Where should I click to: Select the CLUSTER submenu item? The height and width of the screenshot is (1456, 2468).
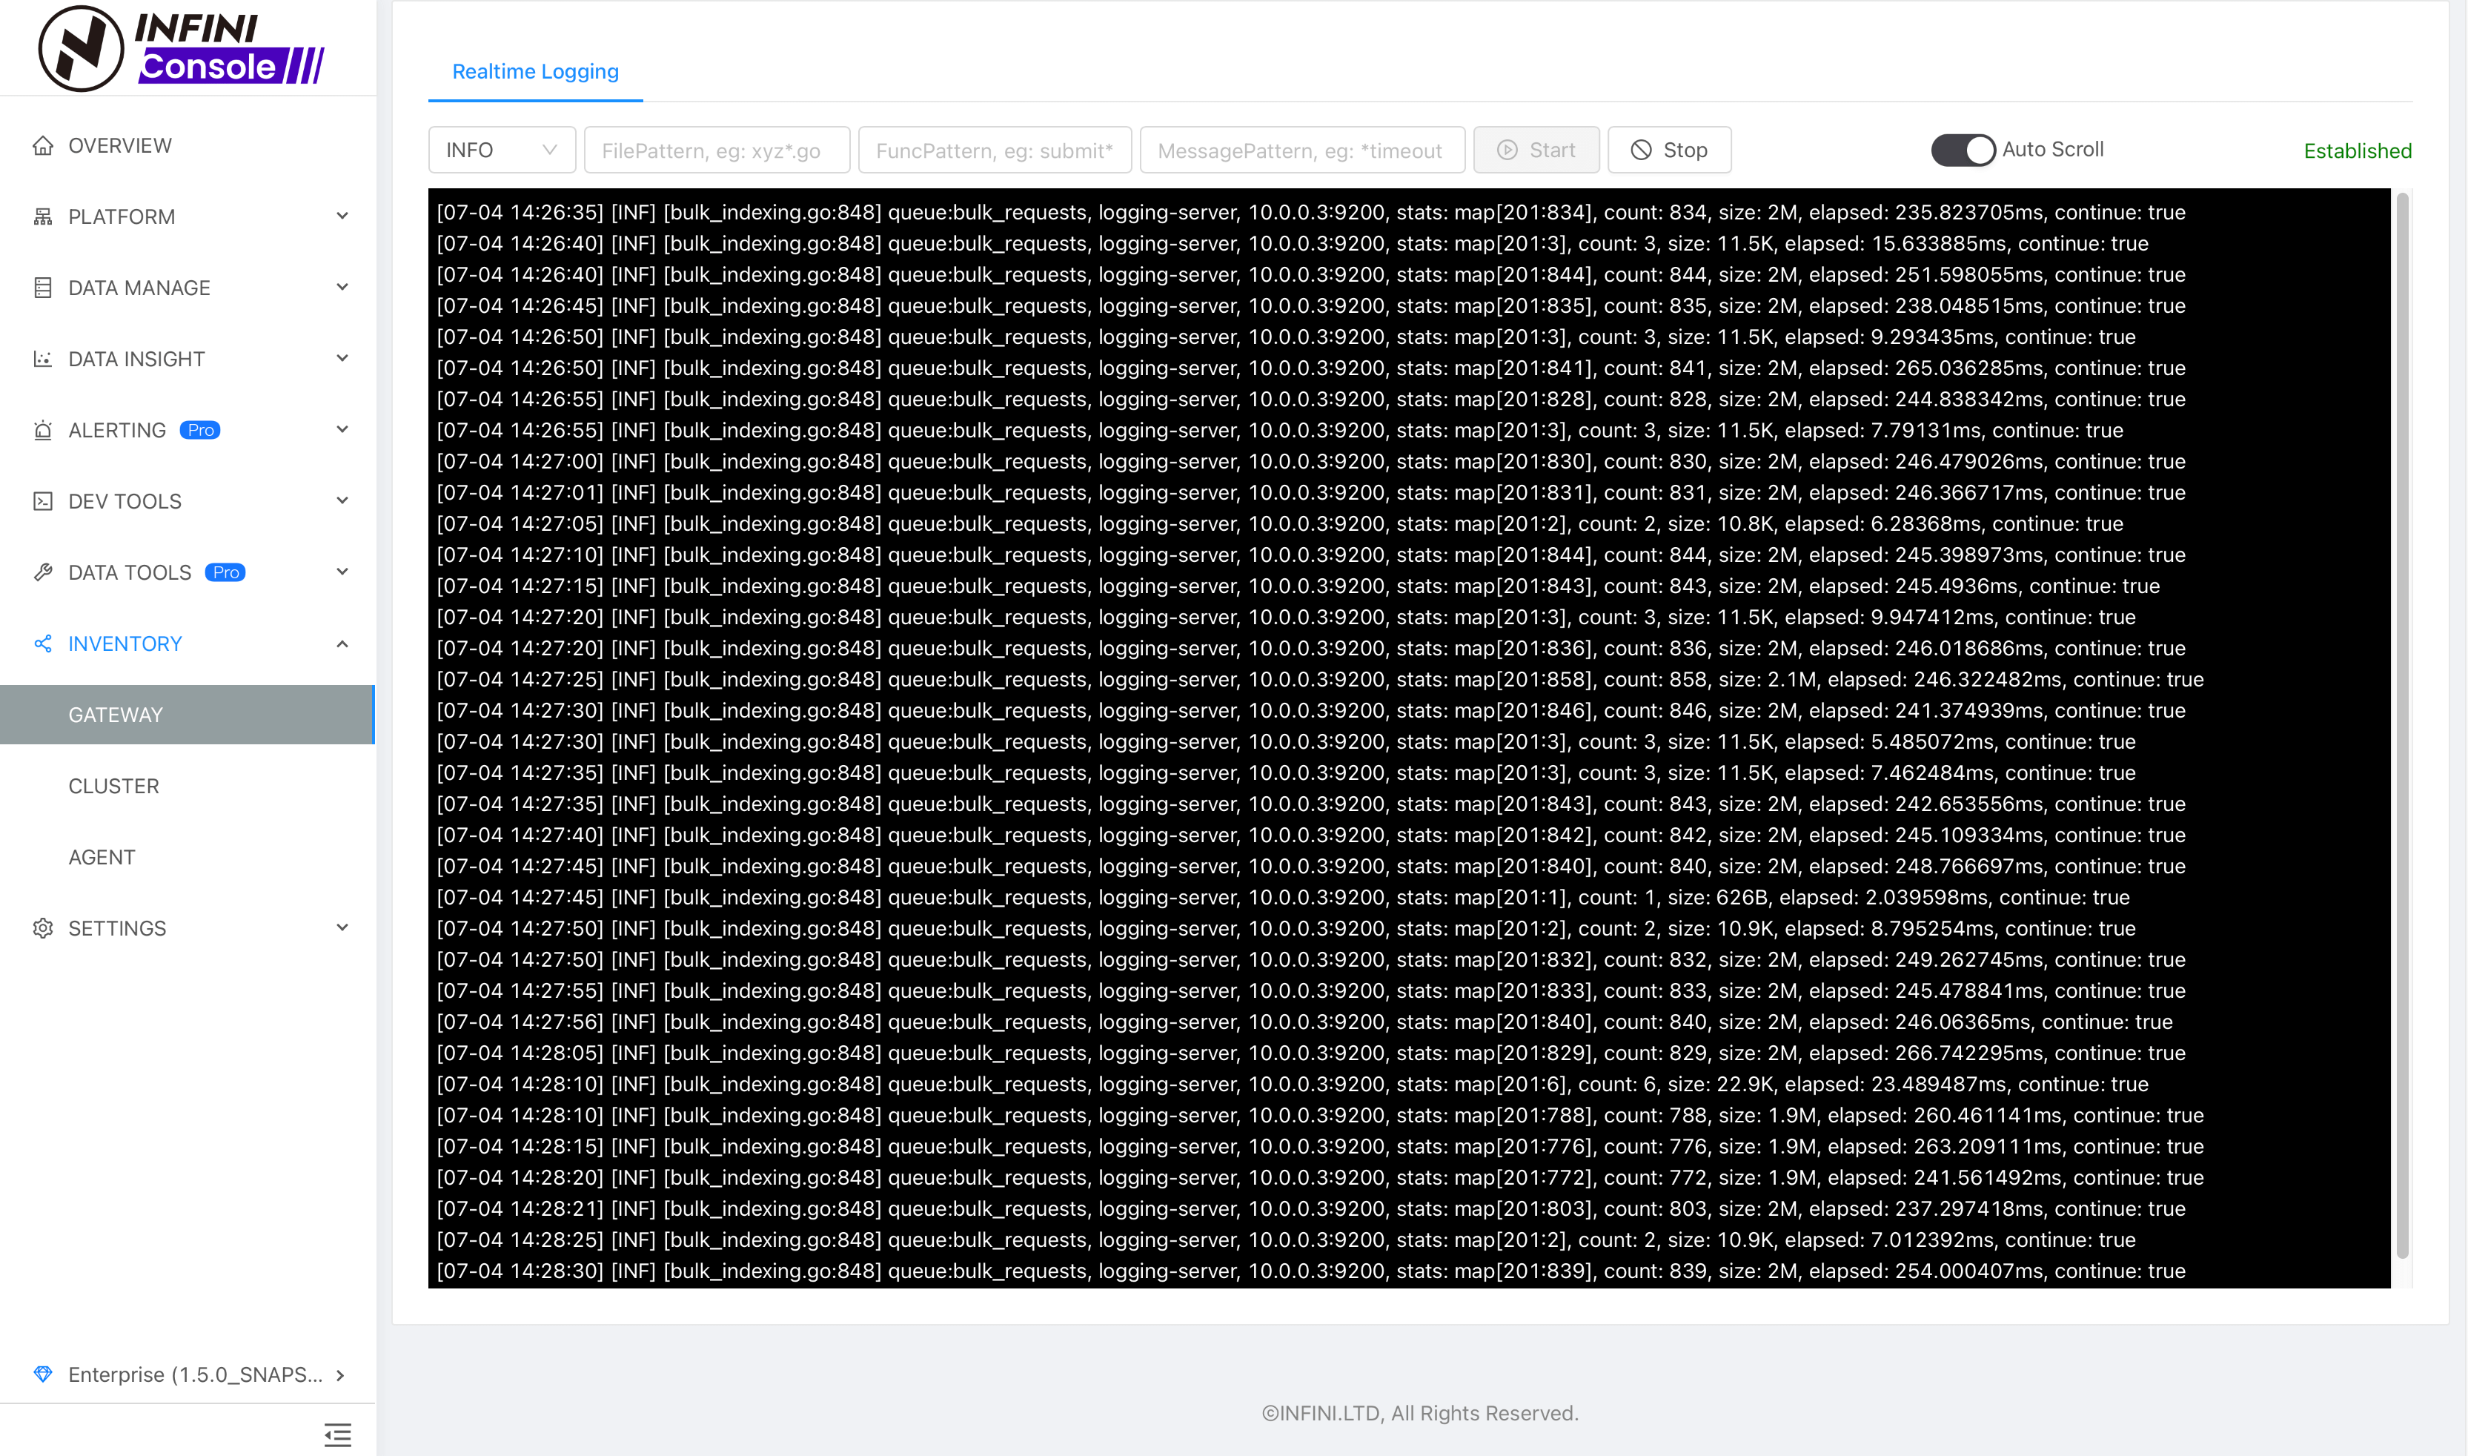pyautogui.click(x=188, y=786)
